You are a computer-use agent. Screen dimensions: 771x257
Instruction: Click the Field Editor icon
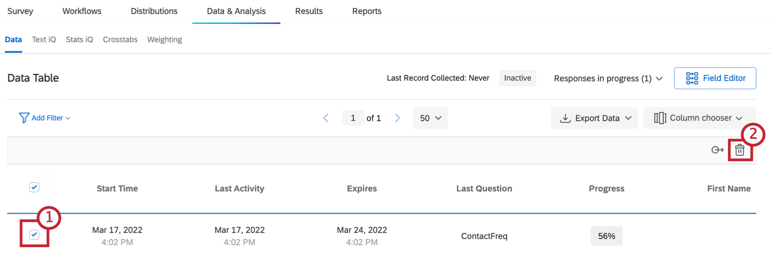[x=692, y=78]
